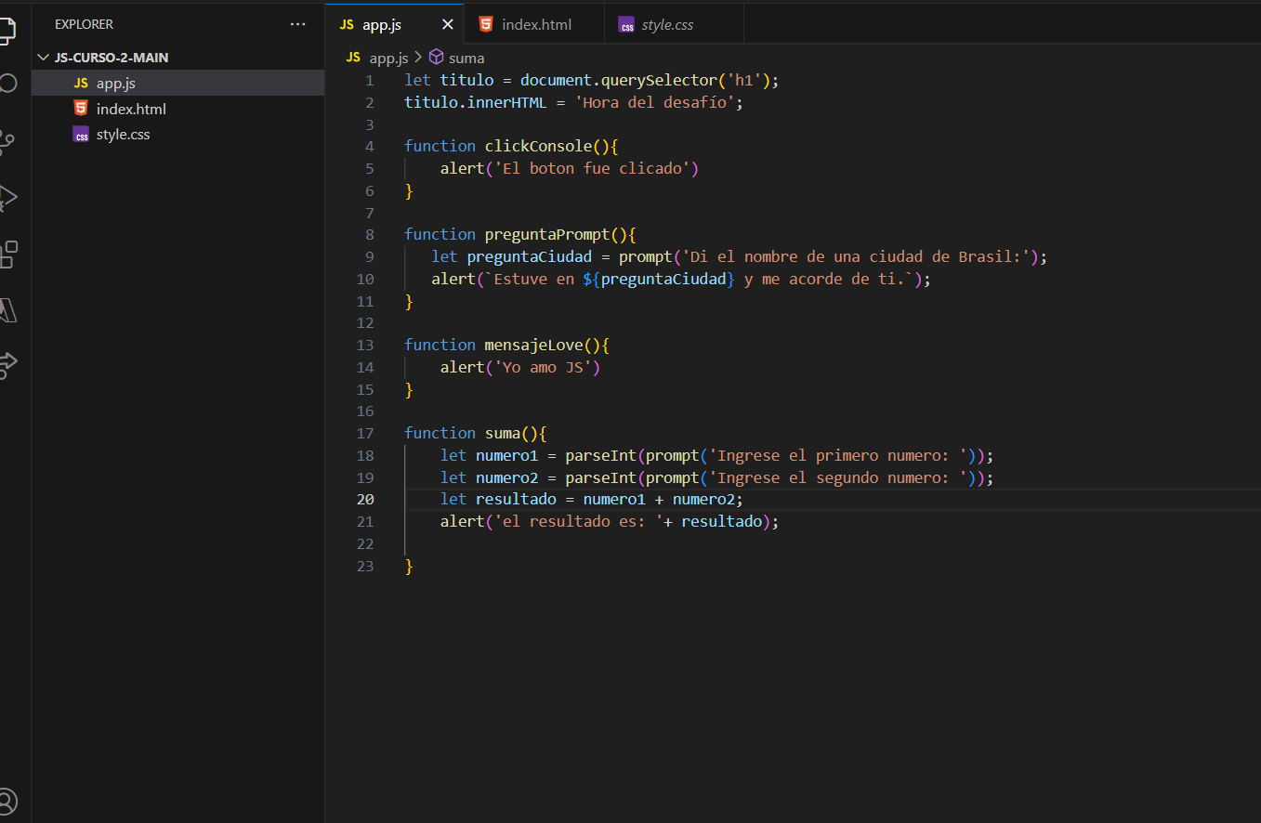The image size is (1261, 823).
Task: Click the preguntaPrompt function name
Action: tap(548, 234)
